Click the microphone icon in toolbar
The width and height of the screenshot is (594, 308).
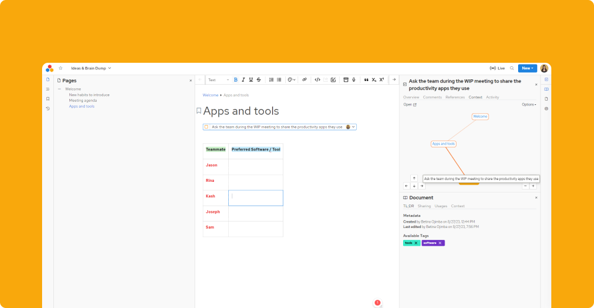point(354,79)
